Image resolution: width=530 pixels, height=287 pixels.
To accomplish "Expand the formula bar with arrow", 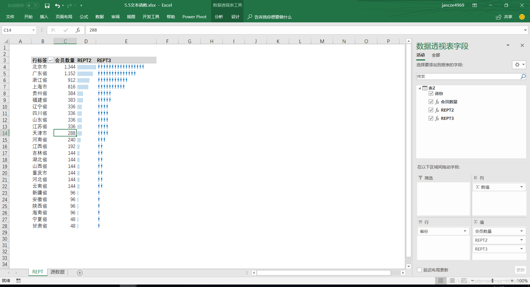I will point(525,30).
